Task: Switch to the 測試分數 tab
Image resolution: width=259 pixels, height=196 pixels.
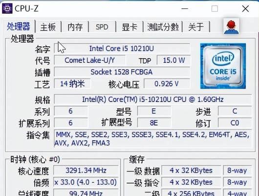Action: (x=163, y=27)
